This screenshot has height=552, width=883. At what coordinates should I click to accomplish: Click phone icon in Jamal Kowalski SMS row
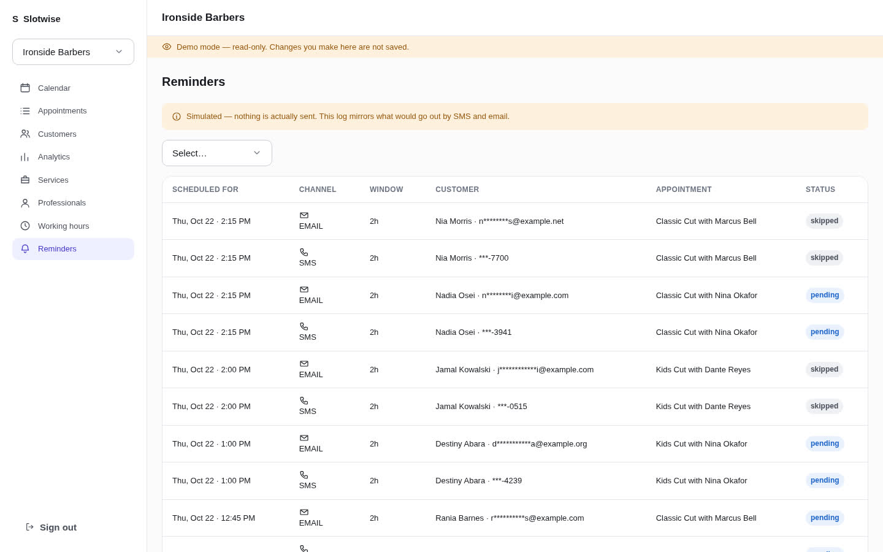(304, 401)
